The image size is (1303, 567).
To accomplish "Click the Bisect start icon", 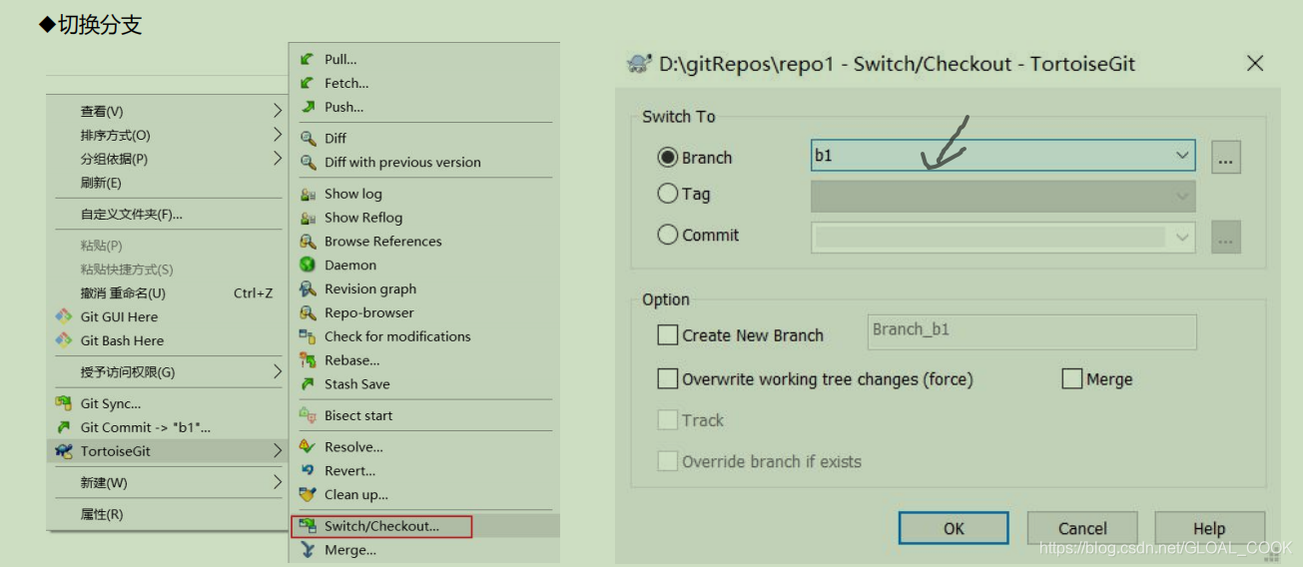I will click(x=308, y=415).
